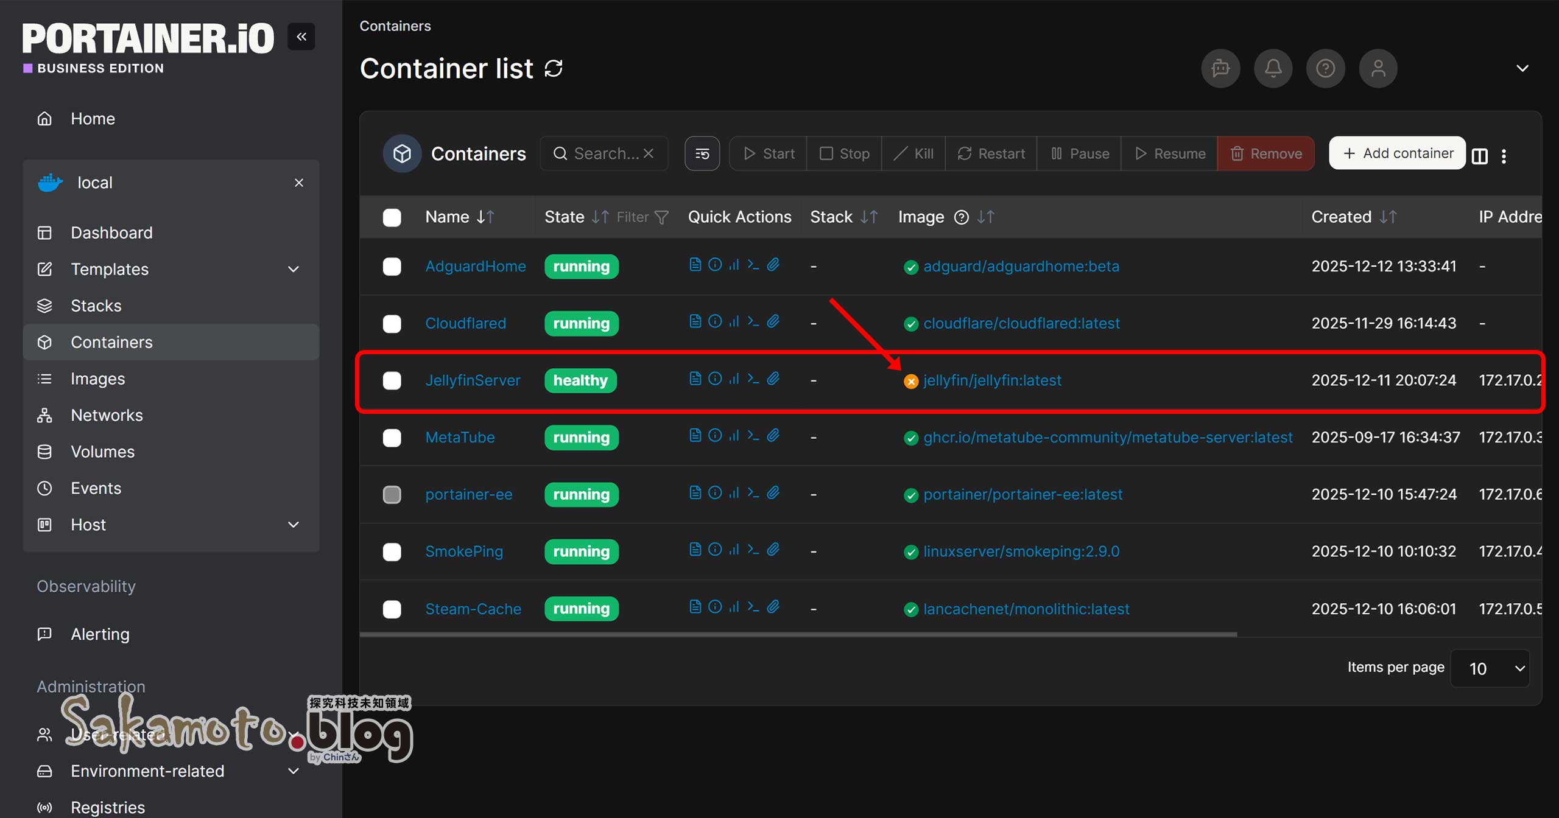This screenshot has width=1559, height=818.
Task: Tick the select-all containers checkbox
Action: [x=392, y=217]
